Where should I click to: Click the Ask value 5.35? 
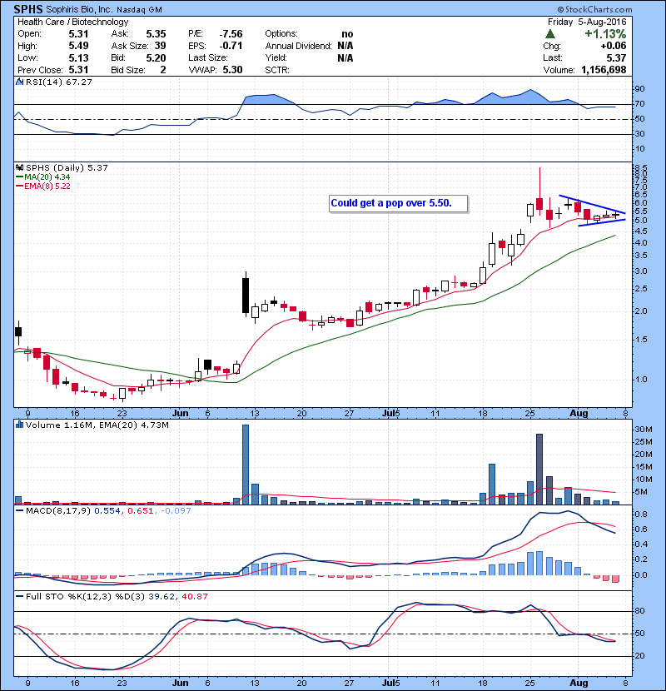coord(156,34)
